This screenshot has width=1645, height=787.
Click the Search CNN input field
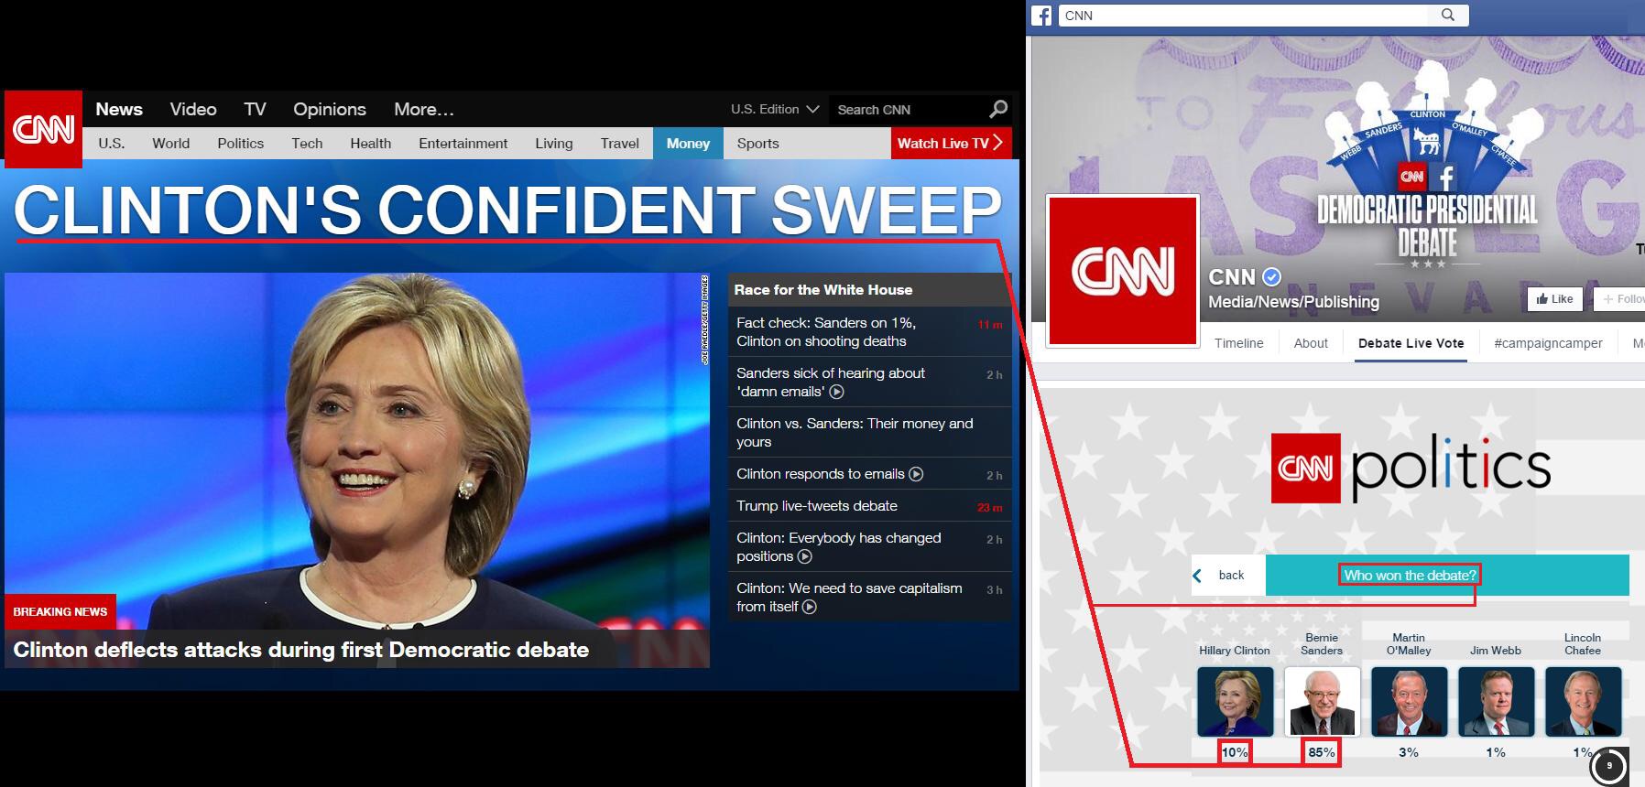907,109
